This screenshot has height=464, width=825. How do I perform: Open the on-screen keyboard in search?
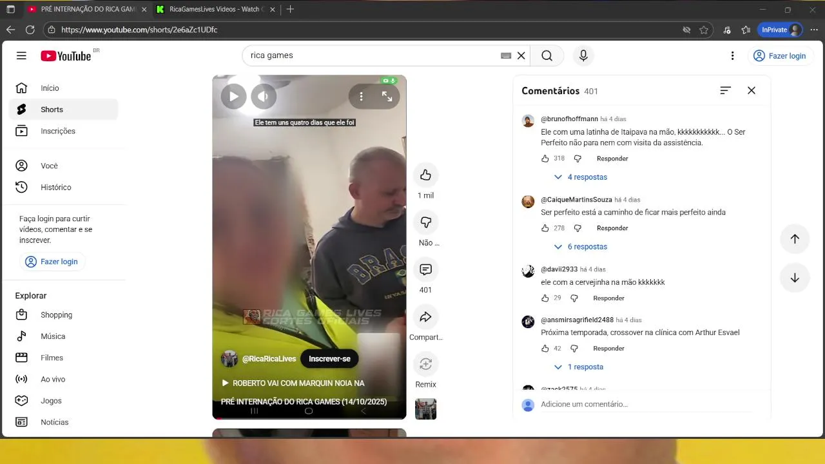click(x=506, y=55)
